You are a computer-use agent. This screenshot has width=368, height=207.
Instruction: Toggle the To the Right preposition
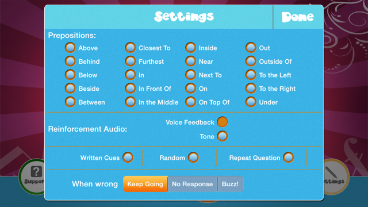251,89
